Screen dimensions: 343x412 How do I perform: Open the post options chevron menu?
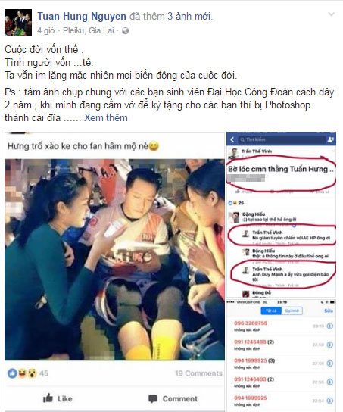(332, 14)
